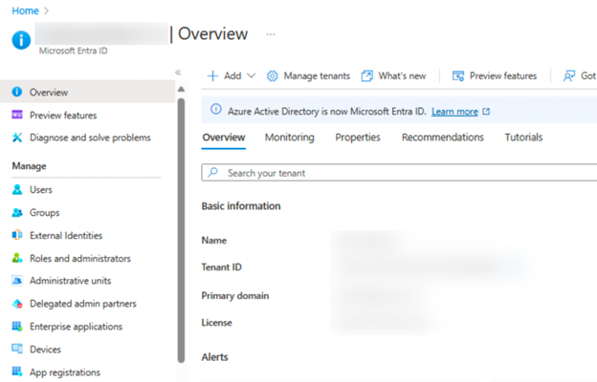Viewport: 597px width, 382px height.
Task: Click the What's new external link icon
Action: (x=367, y=76)
